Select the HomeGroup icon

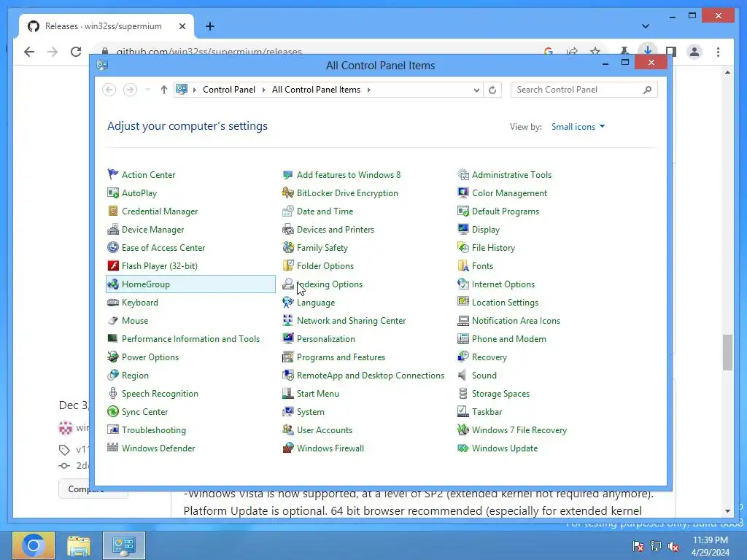(113, 284)
